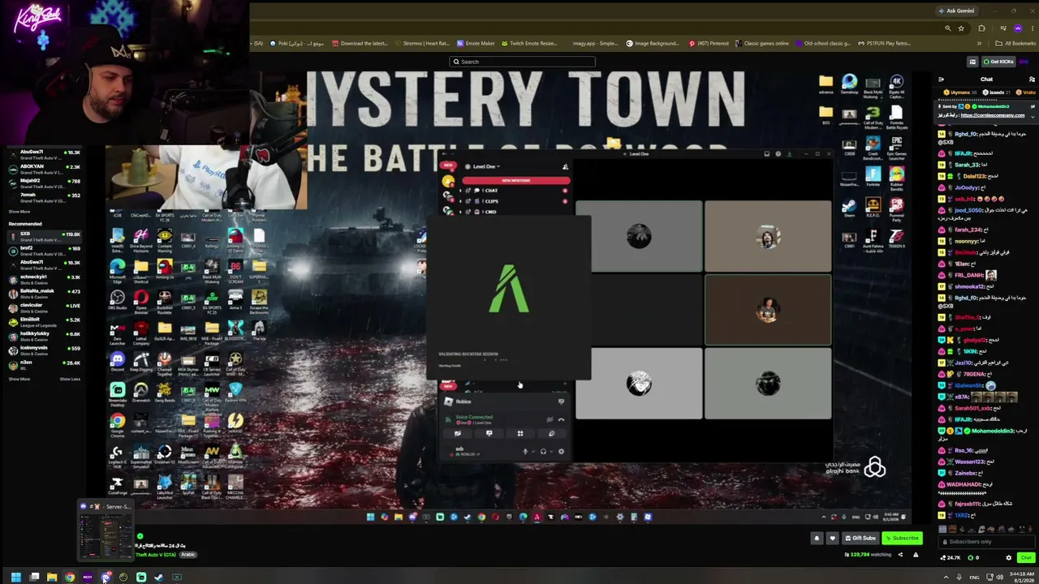
Task: Select the Streamlabs Desktop shortcut
Action: pyautogui.click(x=118, y=393)
